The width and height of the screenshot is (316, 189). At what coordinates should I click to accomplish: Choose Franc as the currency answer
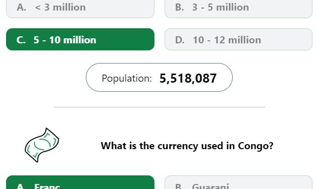(80, 182)
